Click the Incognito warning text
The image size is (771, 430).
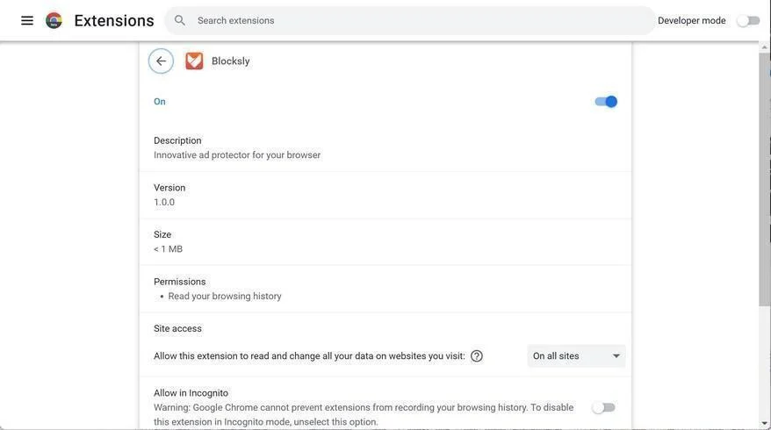364,414
